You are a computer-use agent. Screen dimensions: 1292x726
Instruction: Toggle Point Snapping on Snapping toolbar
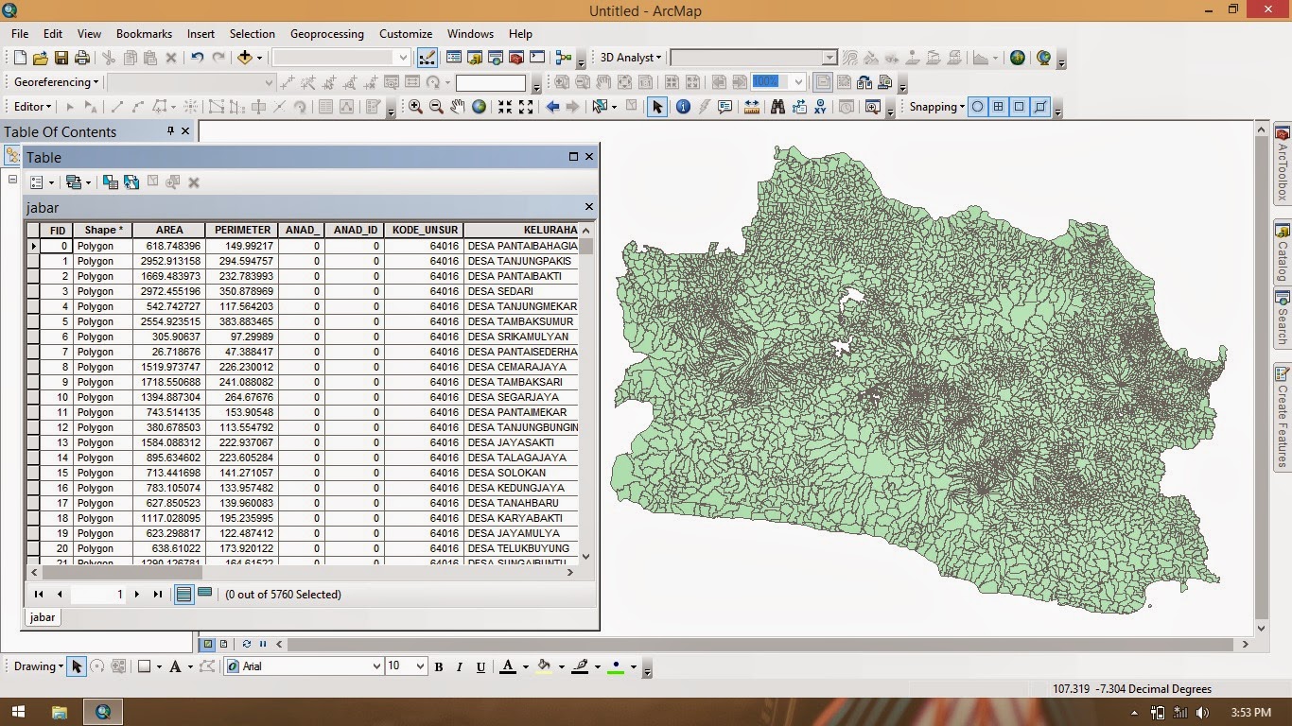(978, 107)
